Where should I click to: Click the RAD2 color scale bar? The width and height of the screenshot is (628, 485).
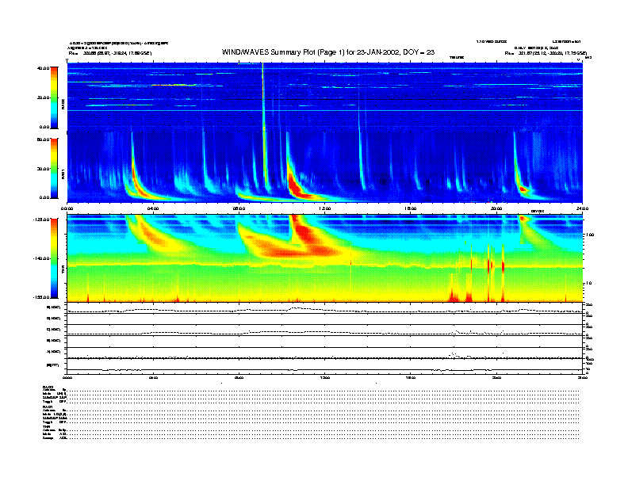click(x=54, y=97)
